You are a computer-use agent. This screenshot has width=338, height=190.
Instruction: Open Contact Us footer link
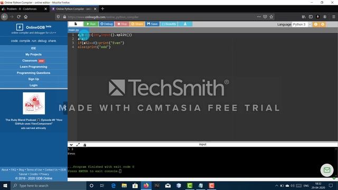pyautogui.click(x=51, y=170)
